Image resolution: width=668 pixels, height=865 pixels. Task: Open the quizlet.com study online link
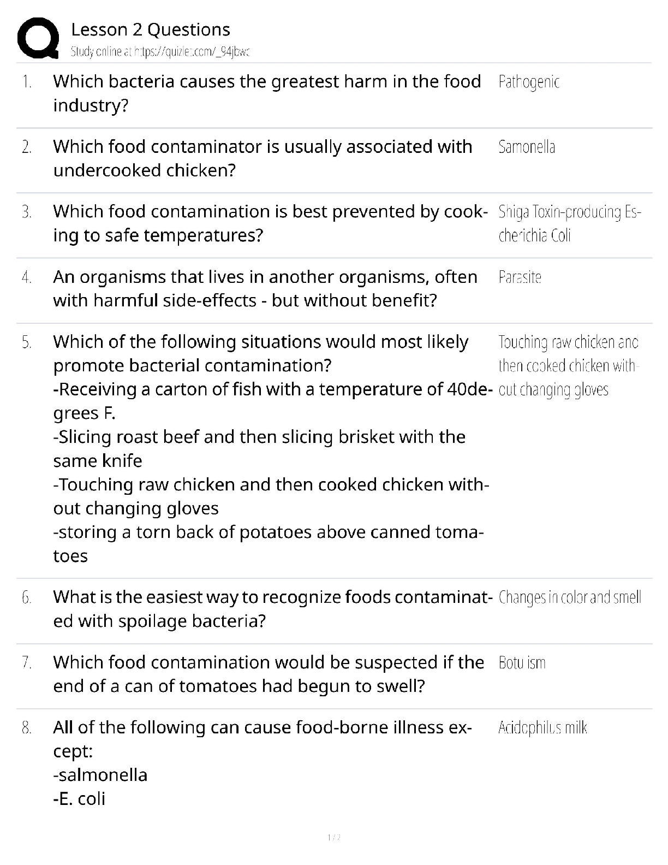pos(160,52)
